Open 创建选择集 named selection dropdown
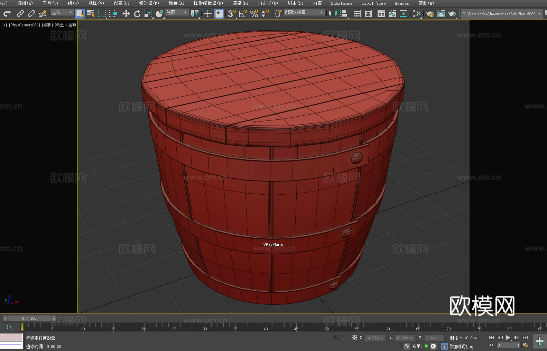 (x=304, y=12)
